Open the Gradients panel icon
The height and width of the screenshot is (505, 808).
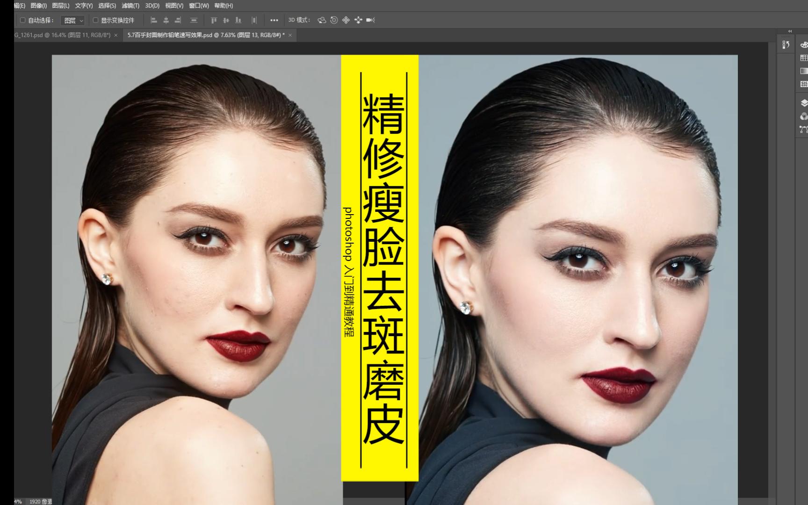pyautogui.click(x=804, y=71)
